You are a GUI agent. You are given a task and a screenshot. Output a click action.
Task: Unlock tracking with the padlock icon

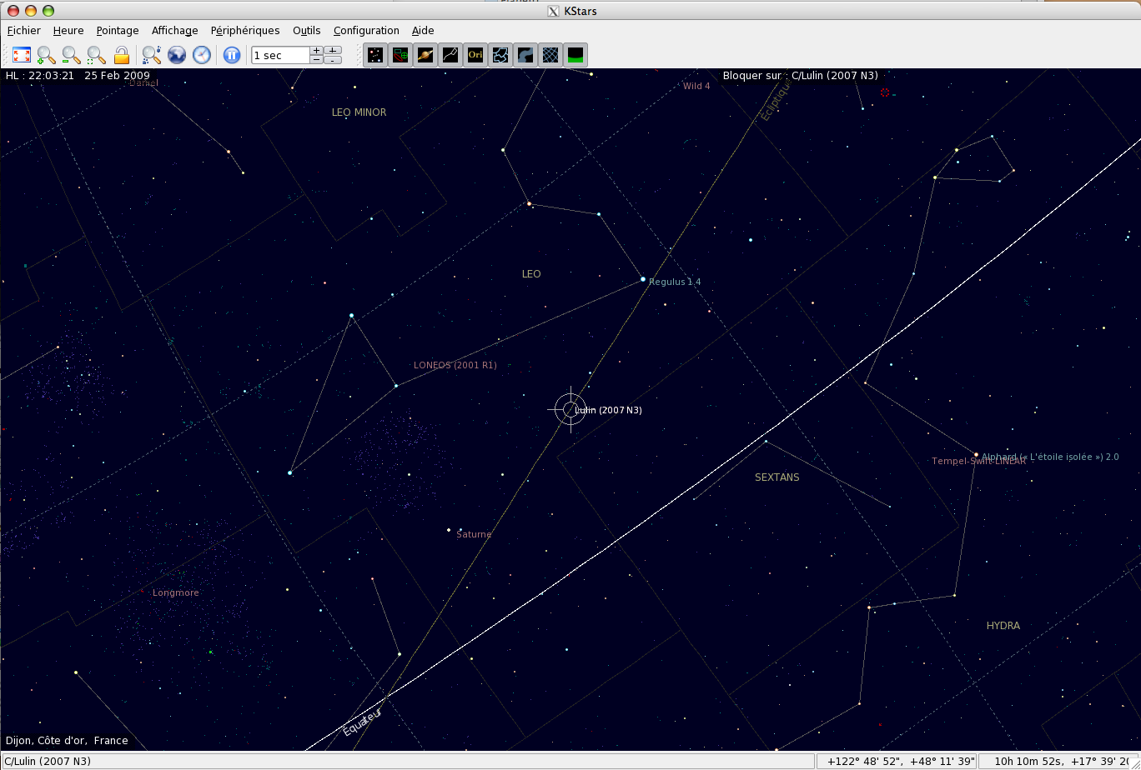click(122, 55)
